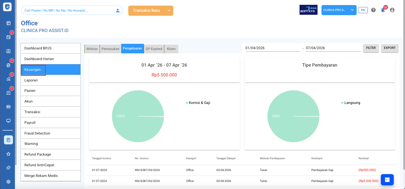Viewport: 405px width, 189px height.
Task: Expand the Transaksi Baru dropdown arrow
Action: pos(169,11)
